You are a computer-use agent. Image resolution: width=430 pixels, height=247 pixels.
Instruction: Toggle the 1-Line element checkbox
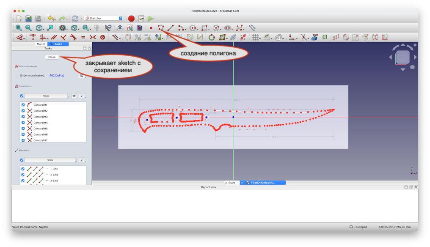click(23, 169)
